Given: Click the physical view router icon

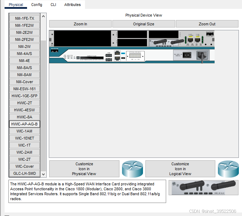Looking at the screenshot, I should tap(132, 169).
